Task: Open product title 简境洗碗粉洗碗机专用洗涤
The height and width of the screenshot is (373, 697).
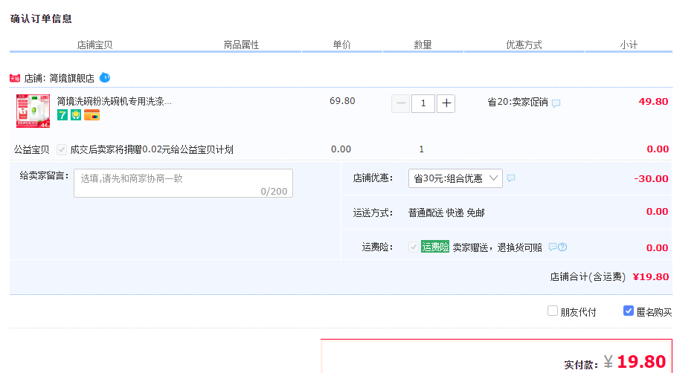Action: click(115, 102)
